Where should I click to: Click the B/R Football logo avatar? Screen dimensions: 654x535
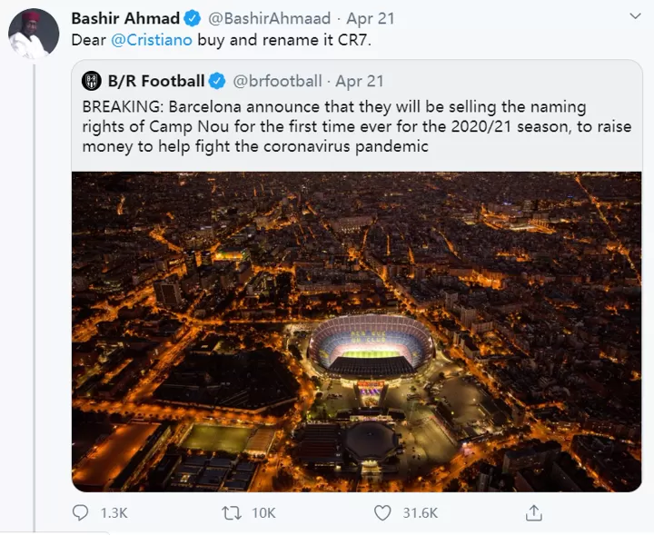pos(92,81)
